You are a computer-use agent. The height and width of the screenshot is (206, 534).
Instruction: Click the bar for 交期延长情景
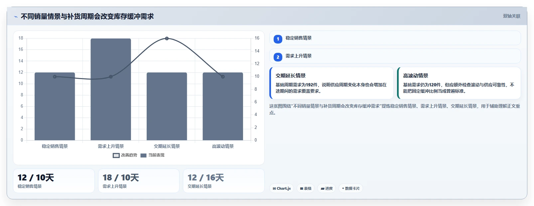tap(167, 106)
